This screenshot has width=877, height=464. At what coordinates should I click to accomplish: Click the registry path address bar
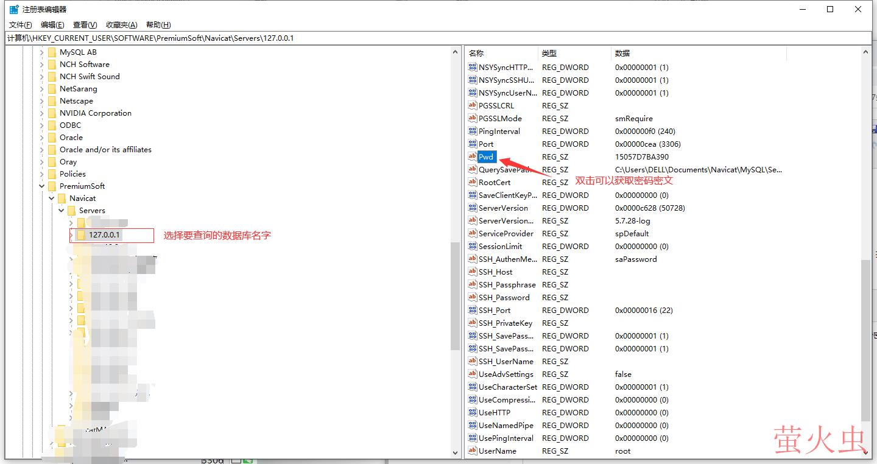(x=438, y=38)
